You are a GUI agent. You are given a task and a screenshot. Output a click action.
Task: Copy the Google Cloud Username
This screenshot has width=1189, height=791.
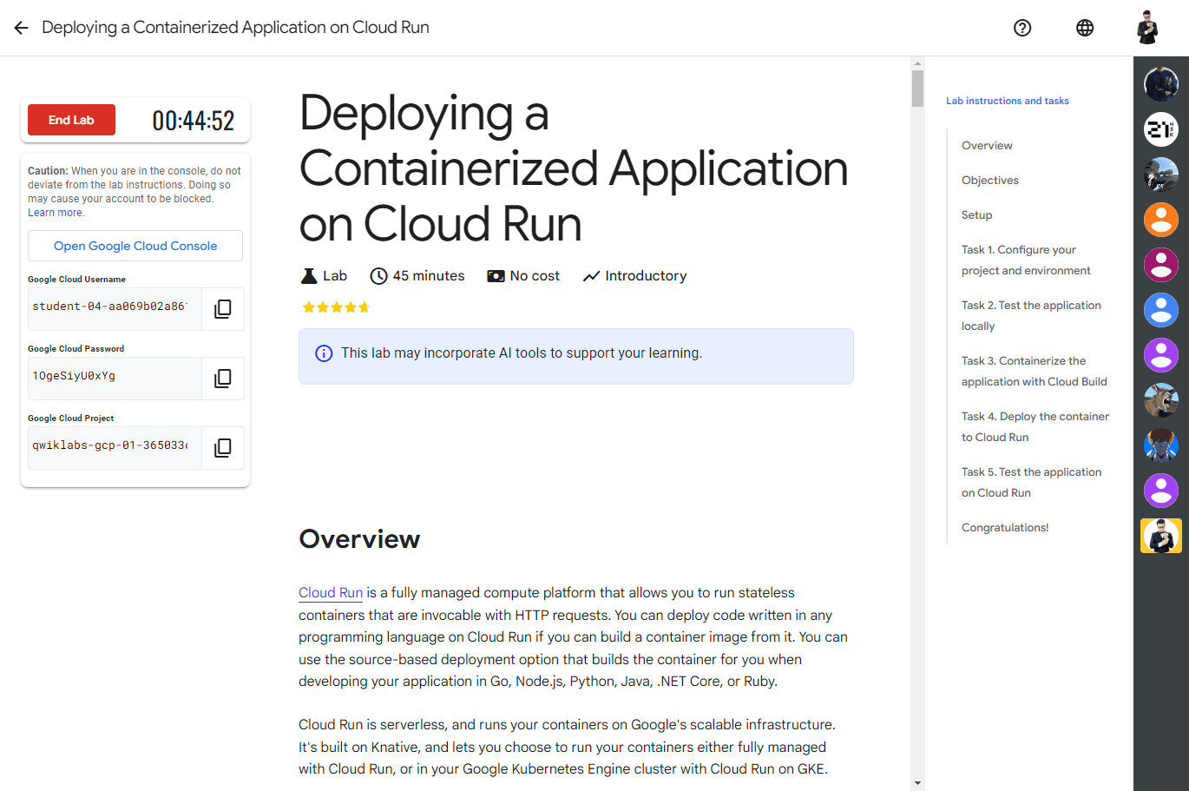[x=223, y=309]
